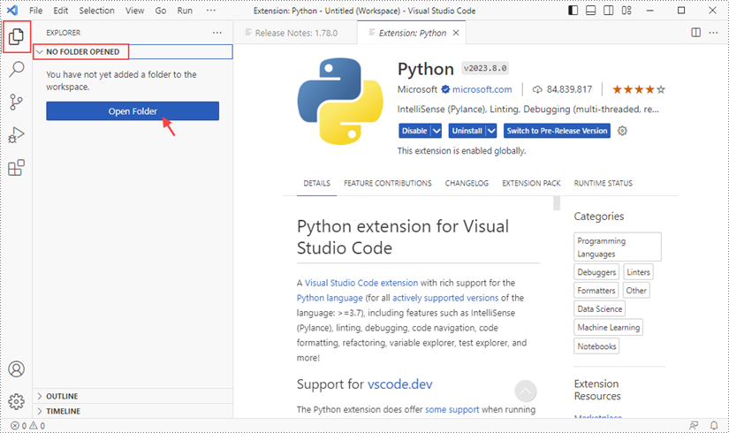The image size is (729, 433).
Task: Split the editor to the right
Action: coord(695,33)
